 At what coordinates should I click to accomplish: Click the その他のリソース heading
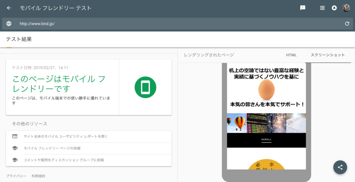(29, 124)
